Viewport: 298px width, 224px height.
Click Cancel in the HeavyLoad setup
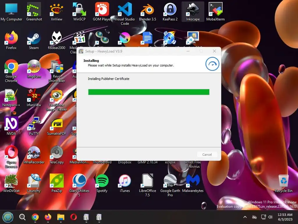[x=207, y=155]
